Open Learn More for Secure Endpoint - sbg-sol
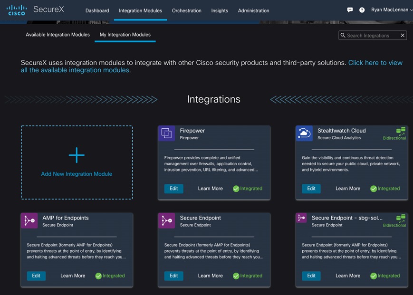The width and height of the screenshot is (413, 295). (348, 276)
